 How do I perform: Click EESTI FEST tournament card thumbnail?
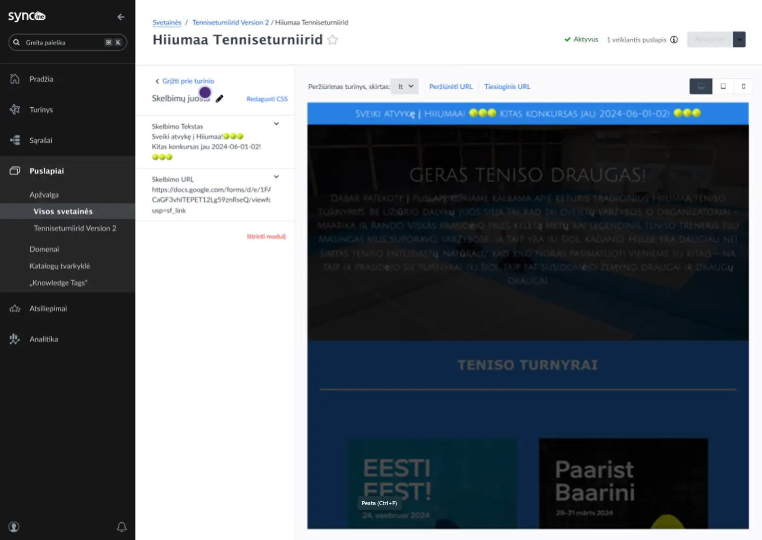pyautogui.click(x=433, y=483)
